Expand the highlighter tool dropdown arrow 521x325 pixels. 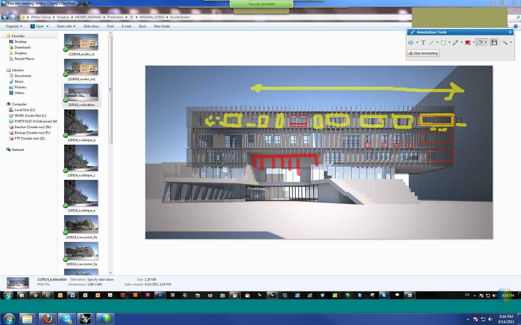click(461, 43)
